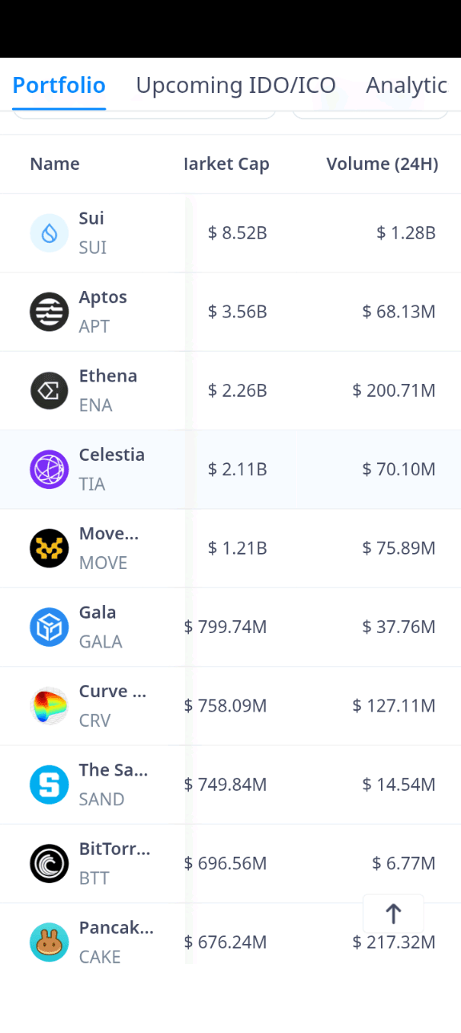Image resolution: width=461 pixels, height=1033 pixels.
Task: Switch to the Analytics tab
Action: pos(407,85)
